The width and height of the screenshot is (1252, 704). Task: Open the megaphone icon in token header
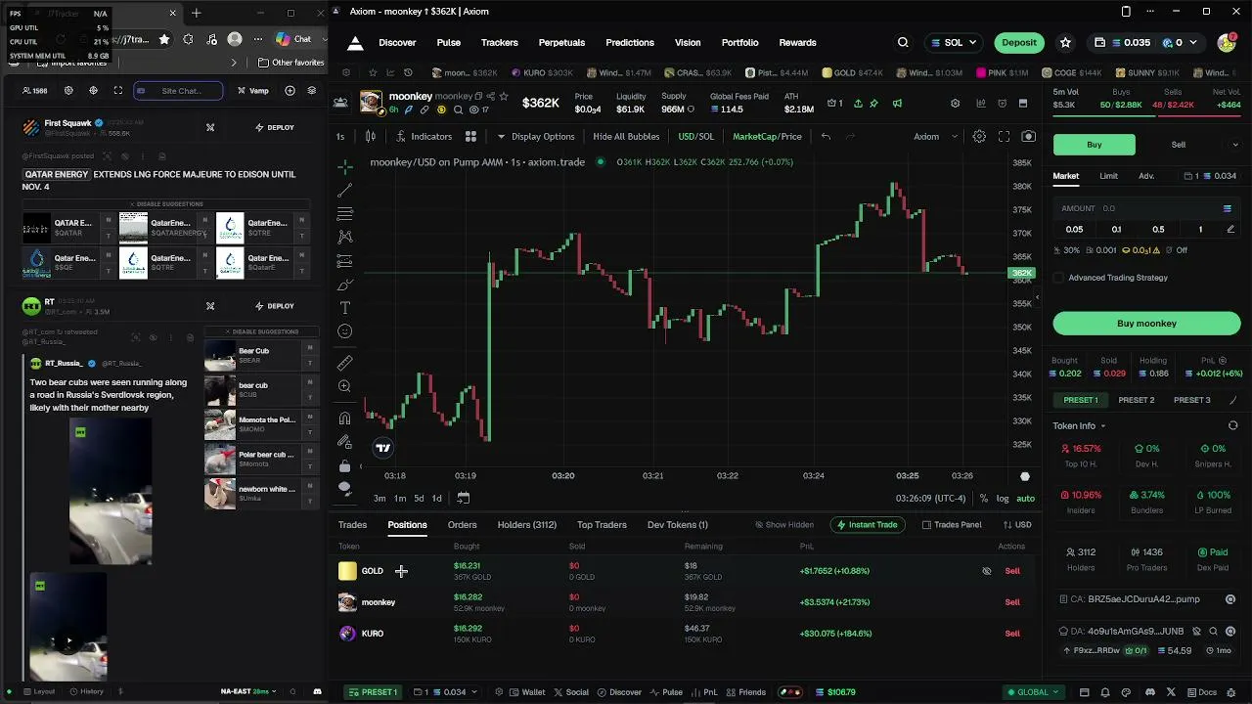(897, 103)
